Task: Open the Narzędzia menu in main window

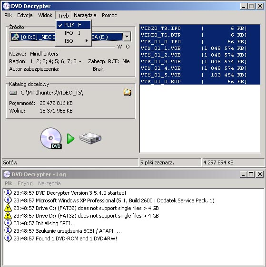Action: click(85, 15)
